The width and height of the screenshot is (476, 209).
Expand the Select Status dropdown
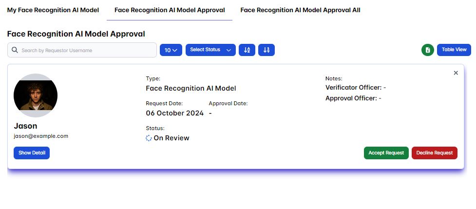(x=210, y=50)
